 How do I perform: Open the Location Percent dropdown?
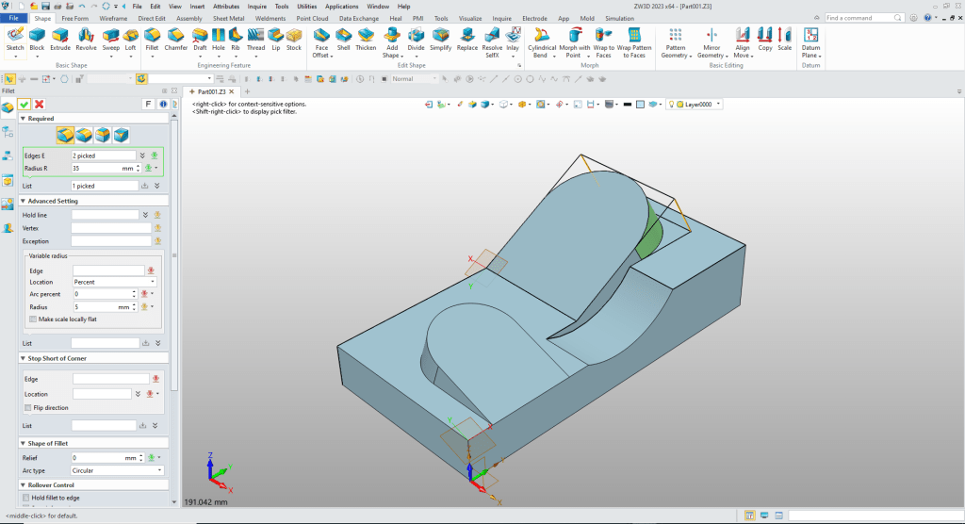point(114,282)
